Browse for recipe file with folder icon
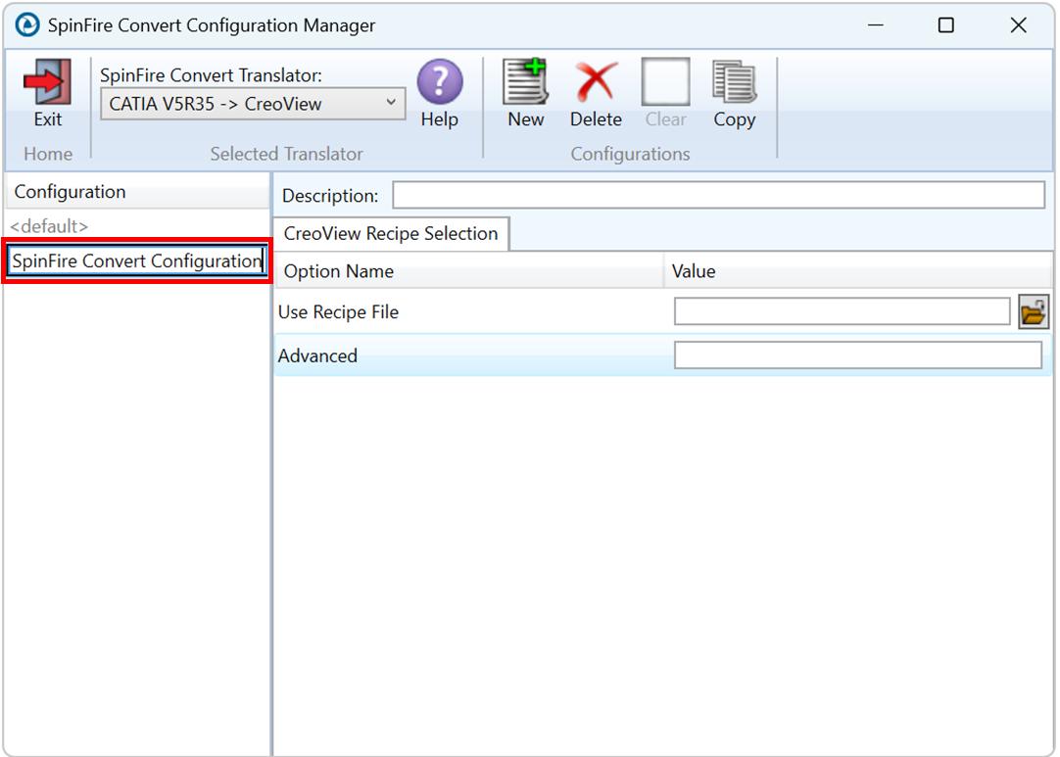This screenshot has height=757, width=1060. point(1034,311)
